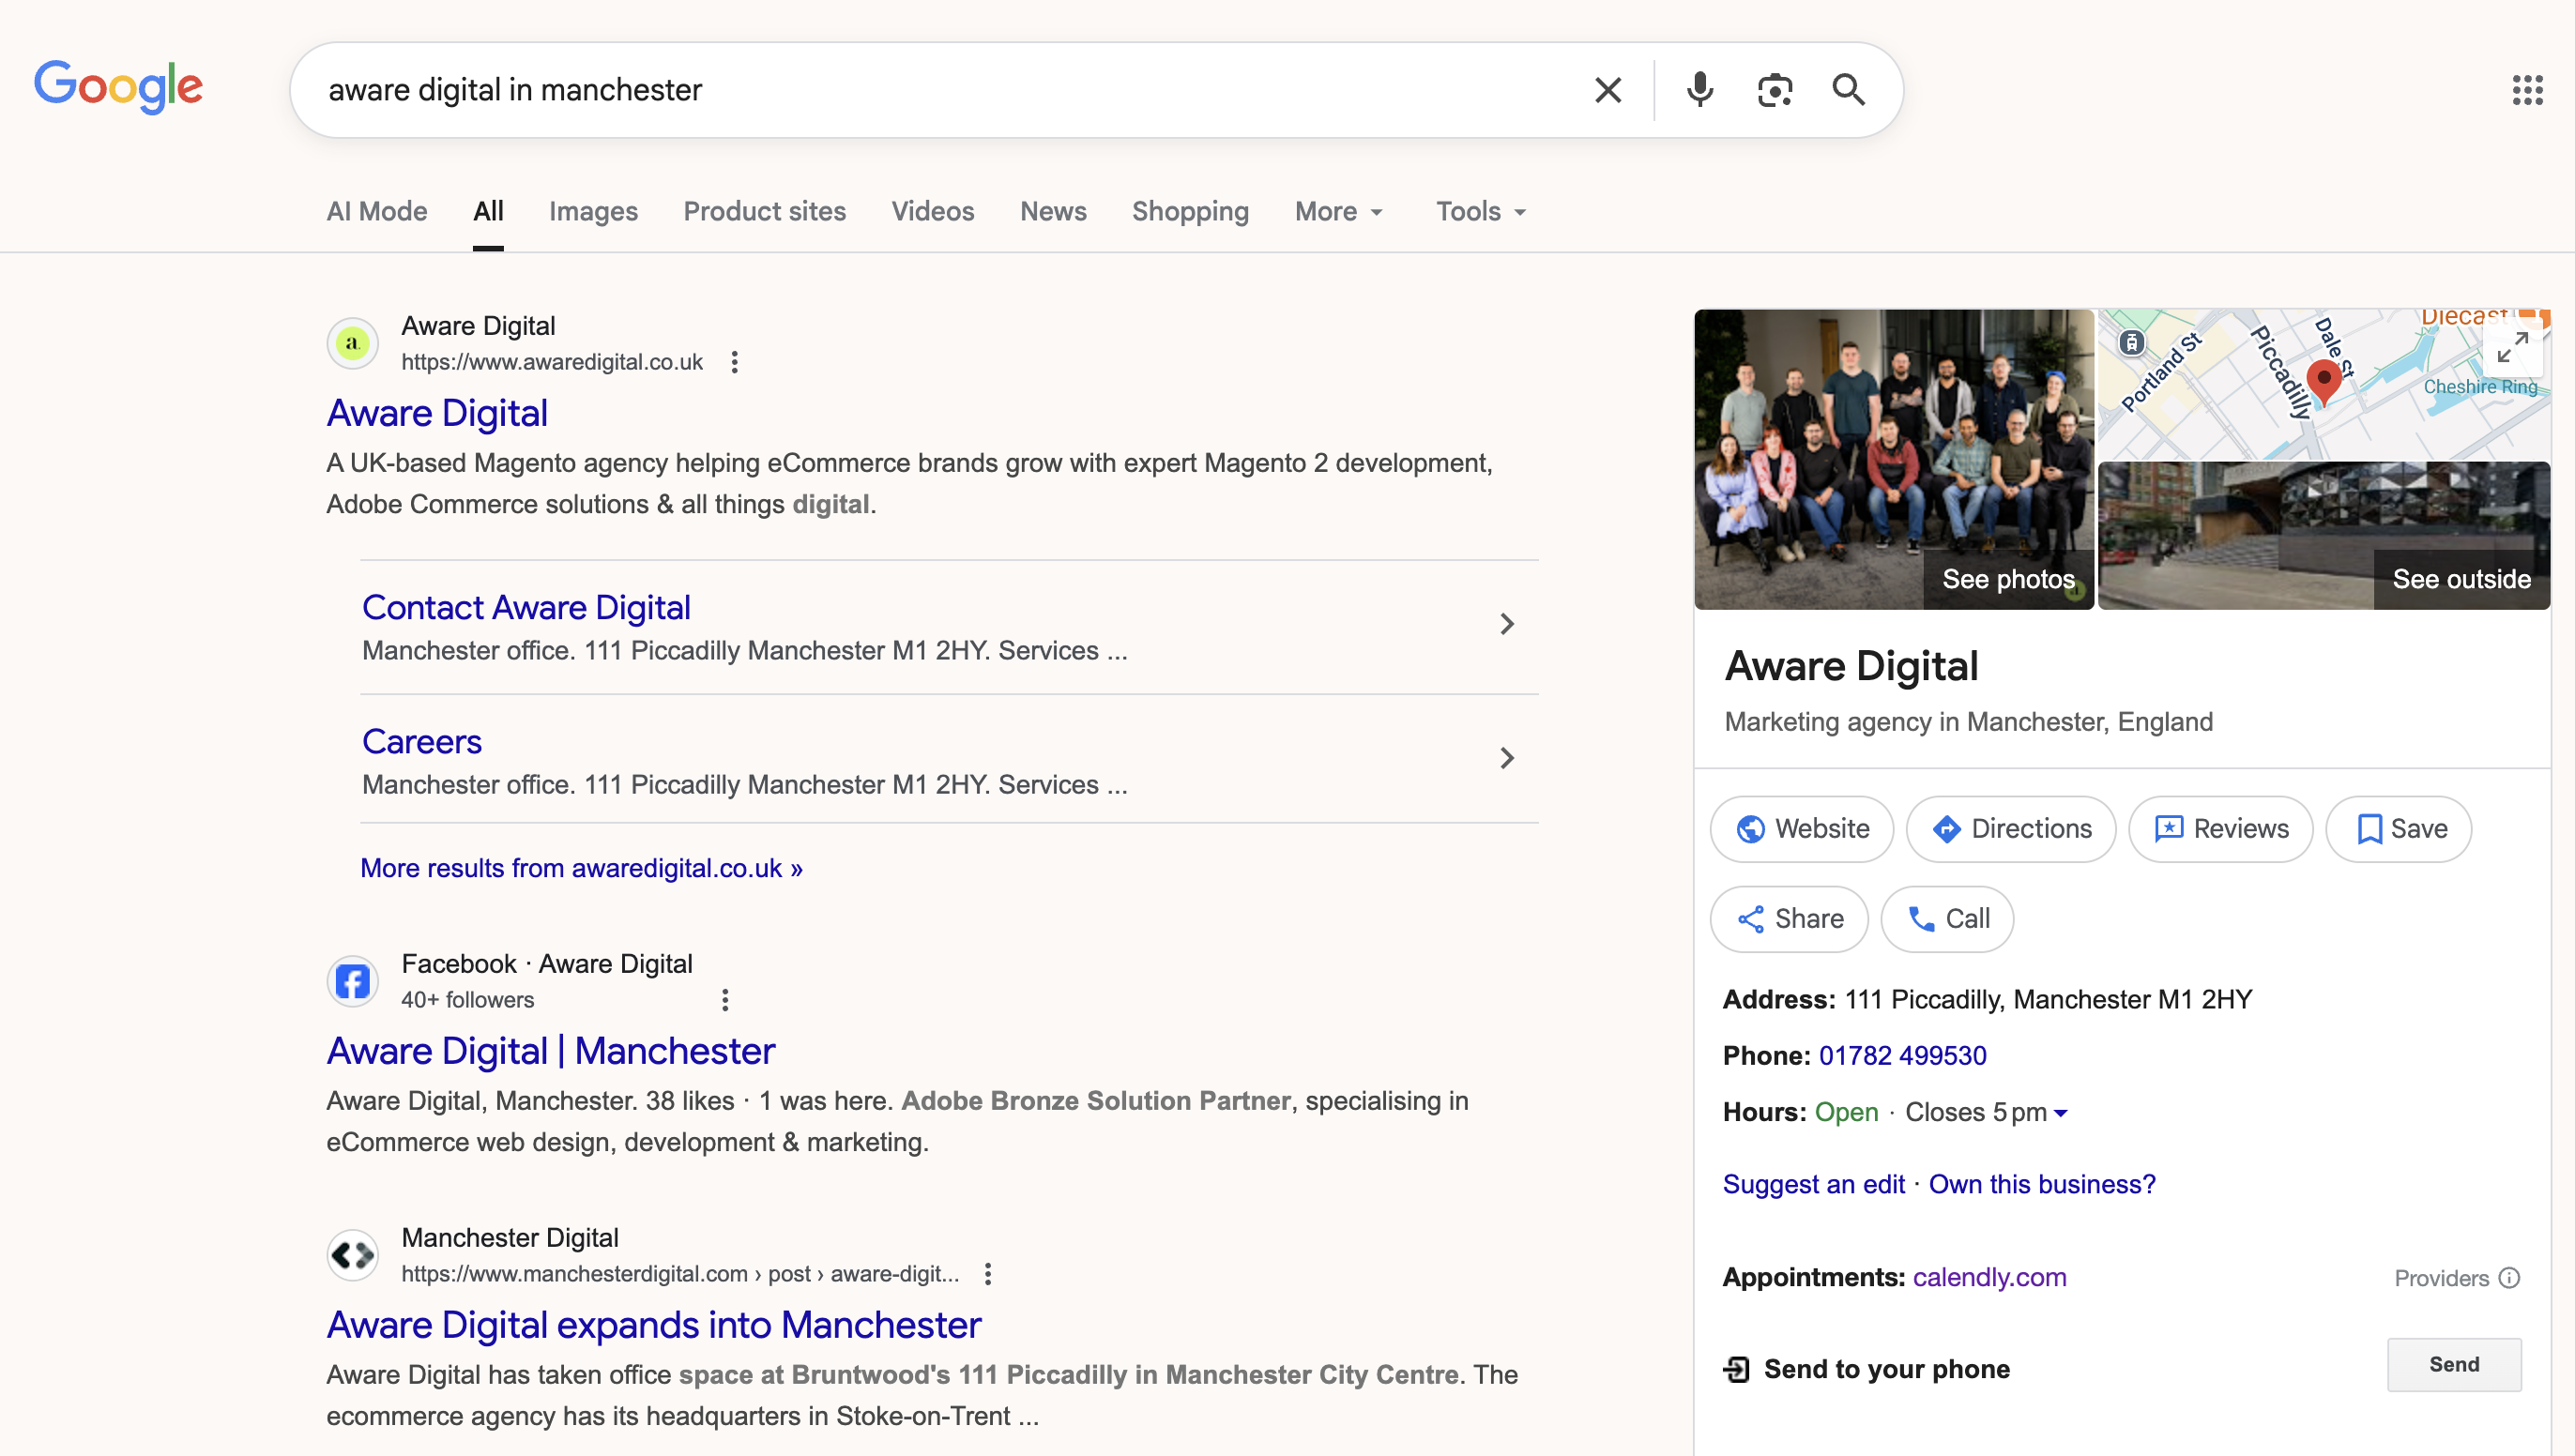Click the 'Providers' label

point(2441,1277)
